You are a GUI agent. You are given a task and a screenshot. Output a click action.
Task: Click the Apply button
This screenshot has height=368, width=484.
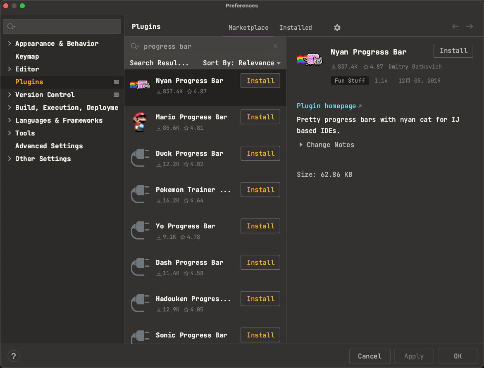[414, 356]
